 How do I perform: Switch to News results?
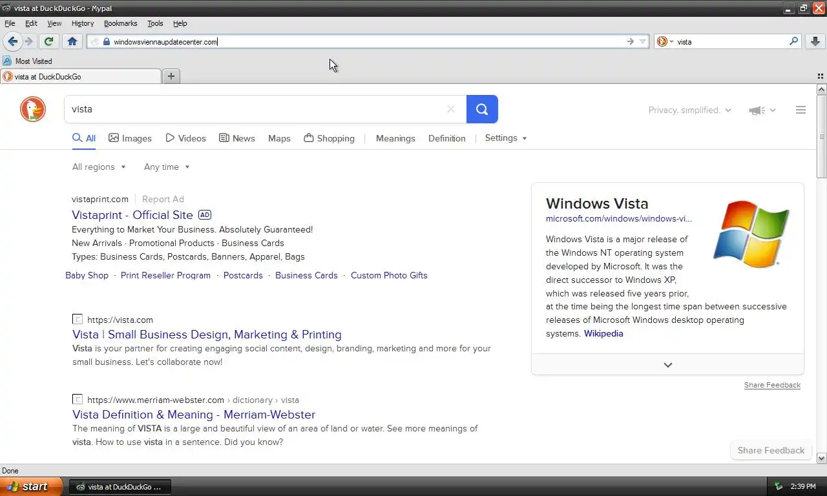click(x=236, y=138)
